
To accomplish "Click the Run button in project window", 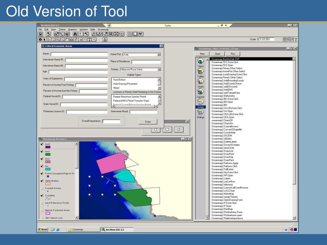I will tap(233, 54).
